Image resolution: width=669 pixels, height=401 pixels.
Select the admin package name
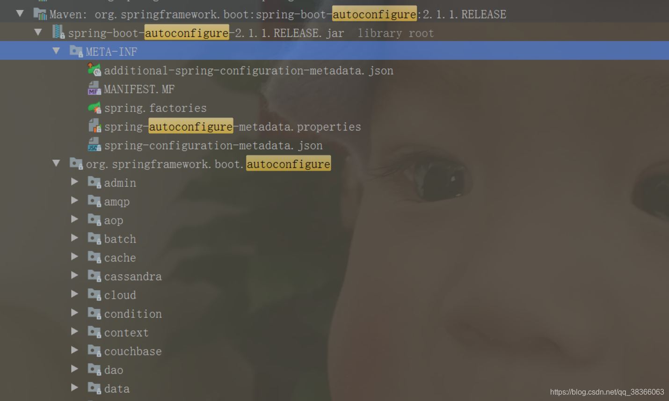coord(120,183)
